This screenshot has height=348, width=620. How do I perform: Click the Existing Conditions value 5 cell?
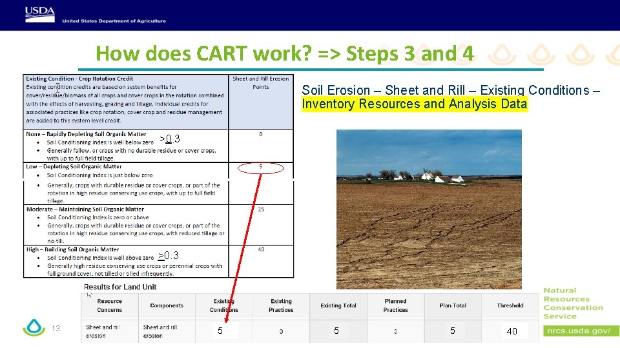224,331
